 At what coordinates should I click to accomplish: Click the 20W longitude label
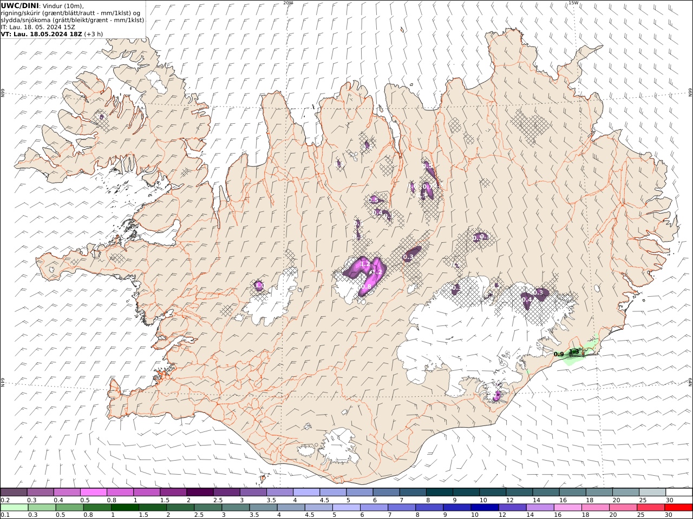pos(288,3)
